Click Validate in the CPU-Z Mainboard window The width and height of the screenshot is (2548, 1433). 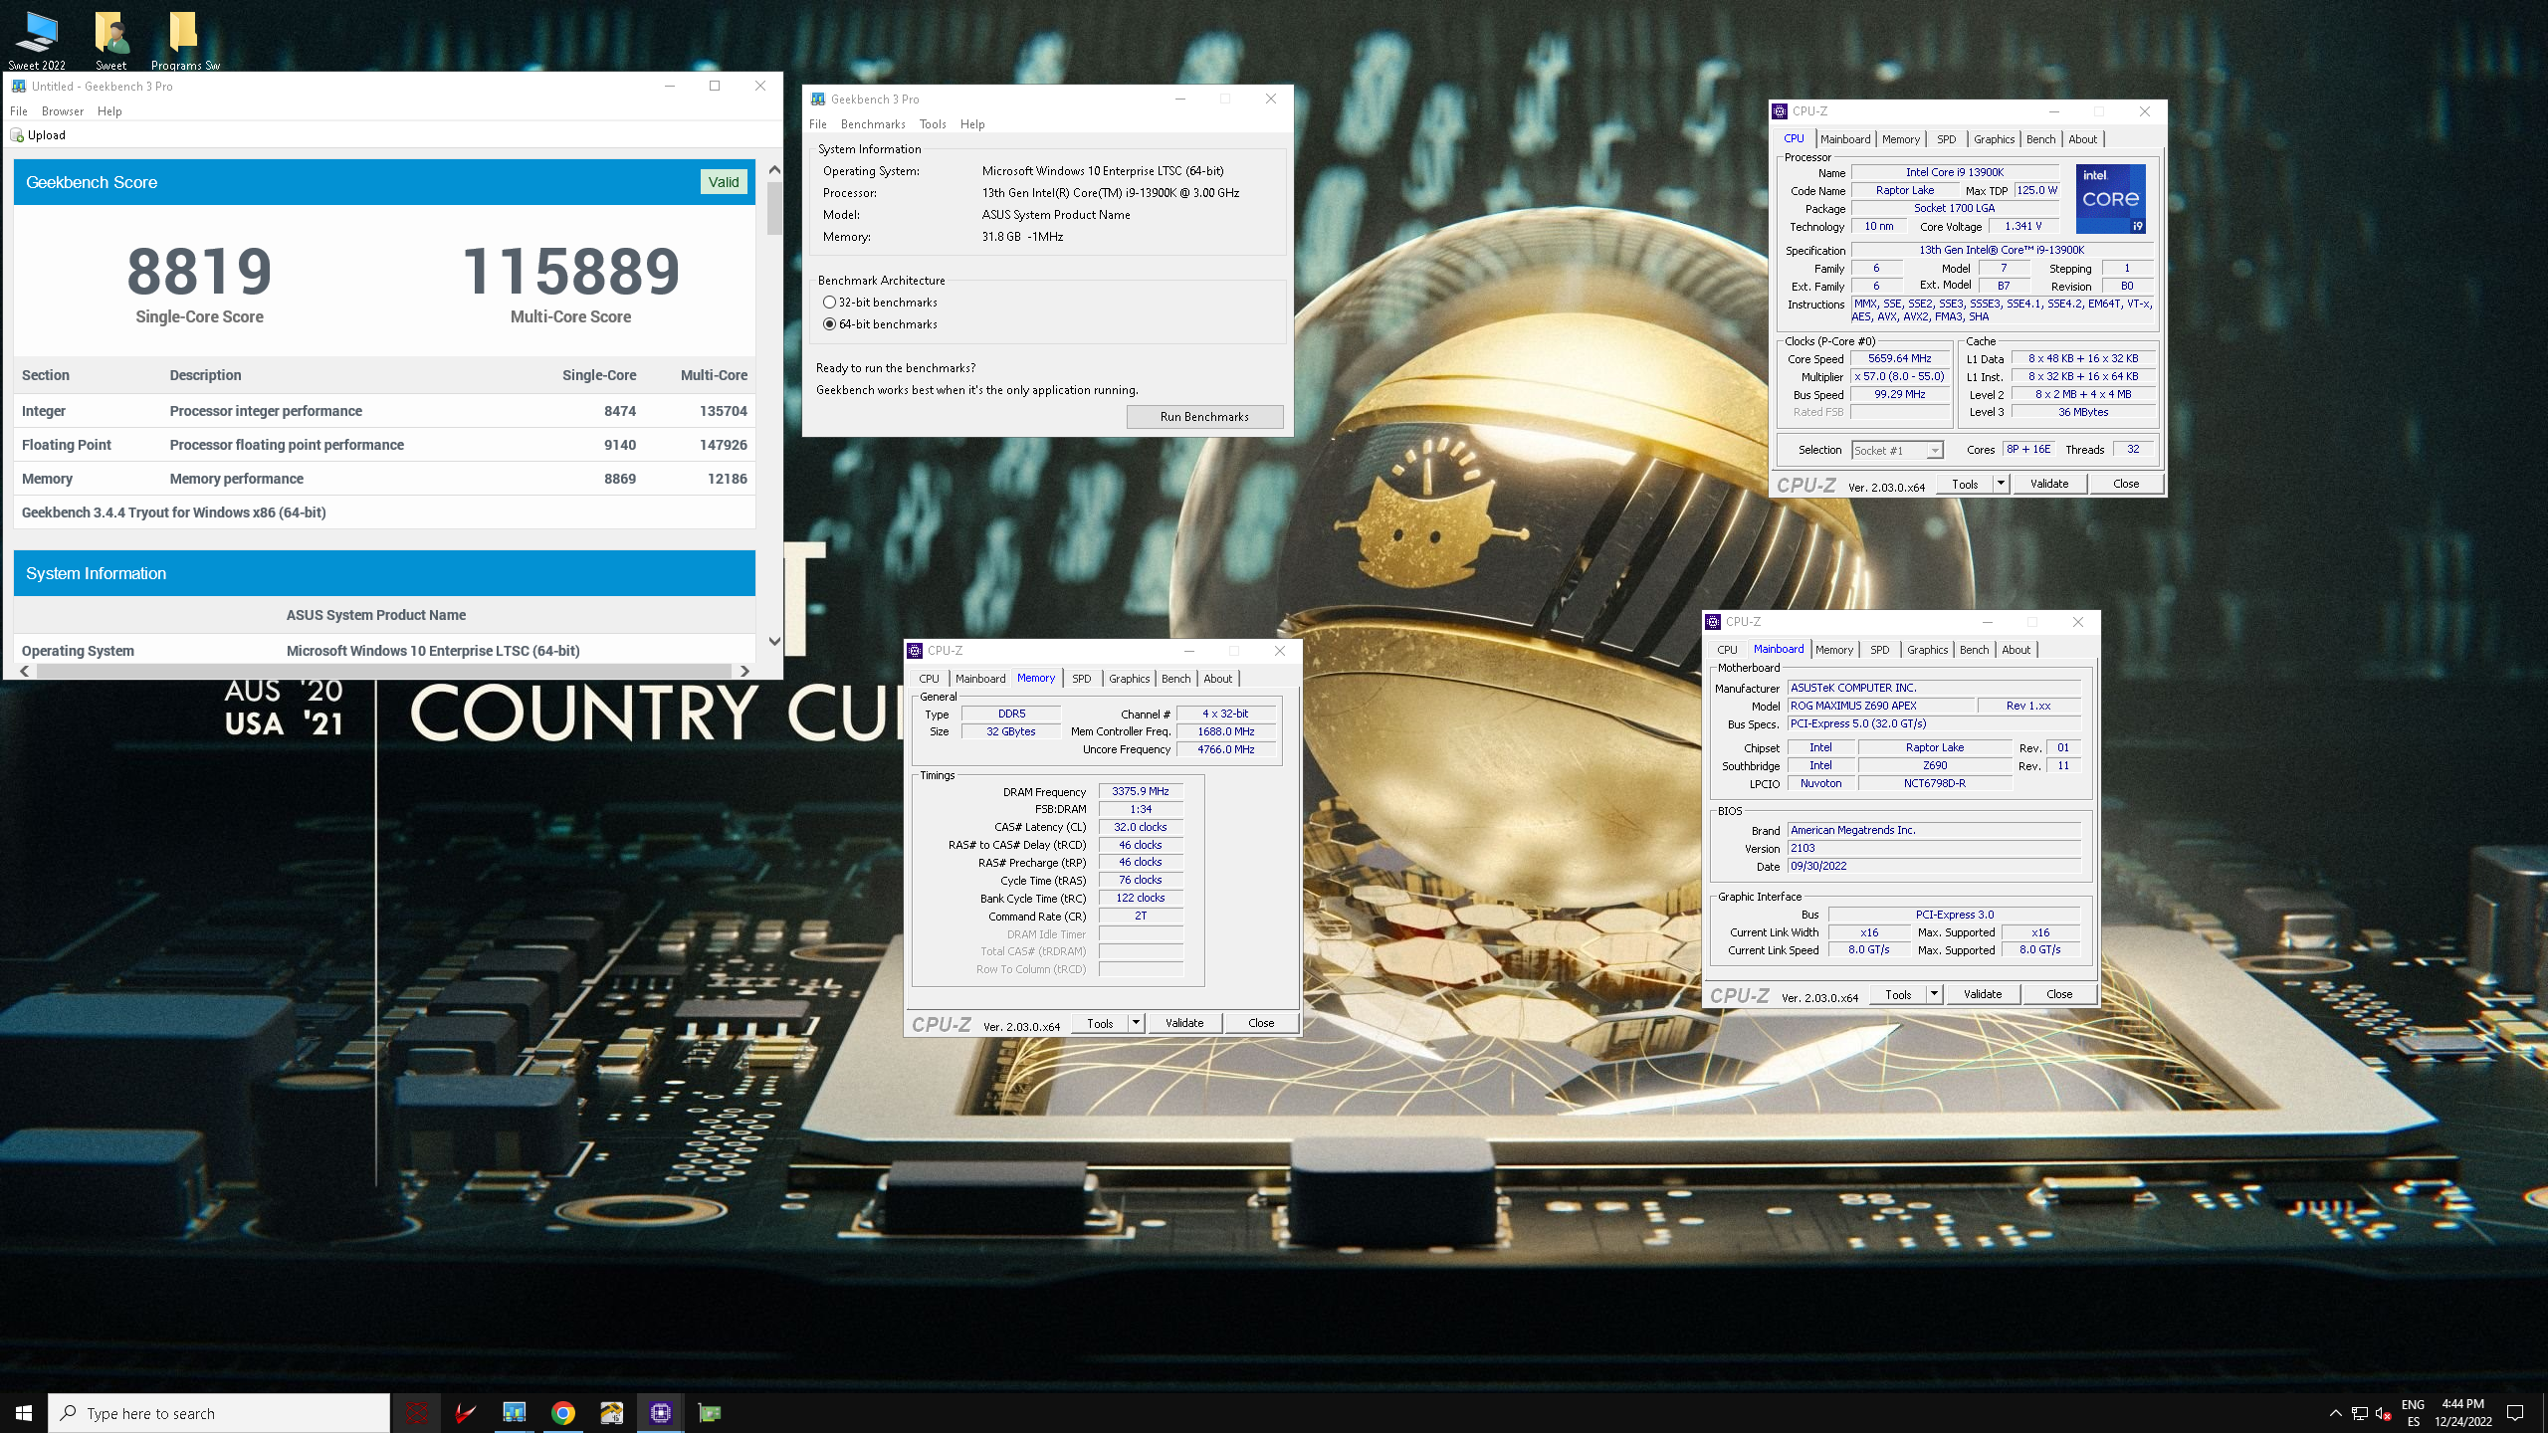click(1983, 994)
